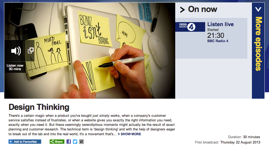Click the sticky notes programme image
This screenshot has height=148, width=269.
coord(90,51)
